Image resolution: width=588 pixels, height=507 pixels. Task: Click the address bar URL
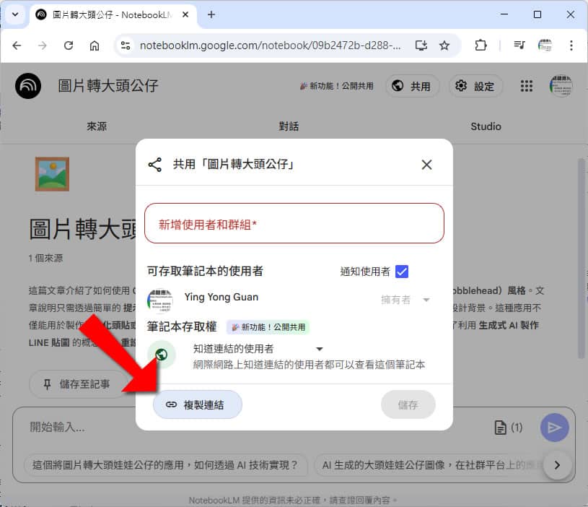[270, 45]
